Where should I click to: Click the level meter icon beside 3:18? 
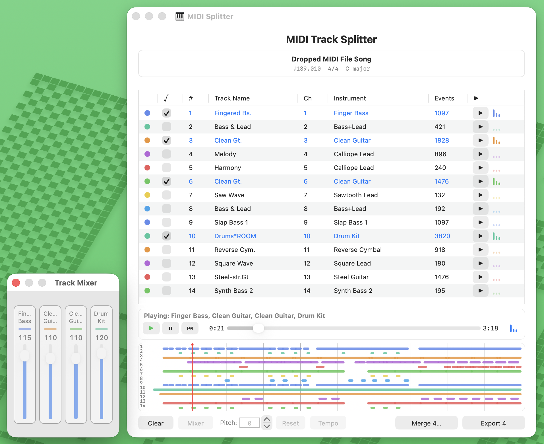click(x=513, y=328)
